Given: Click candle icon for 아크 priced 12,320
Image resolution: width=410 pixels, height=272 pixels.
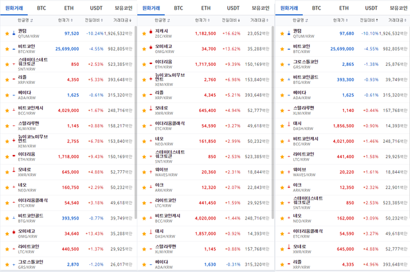Looking at the screenshot, I should [151, 186].
